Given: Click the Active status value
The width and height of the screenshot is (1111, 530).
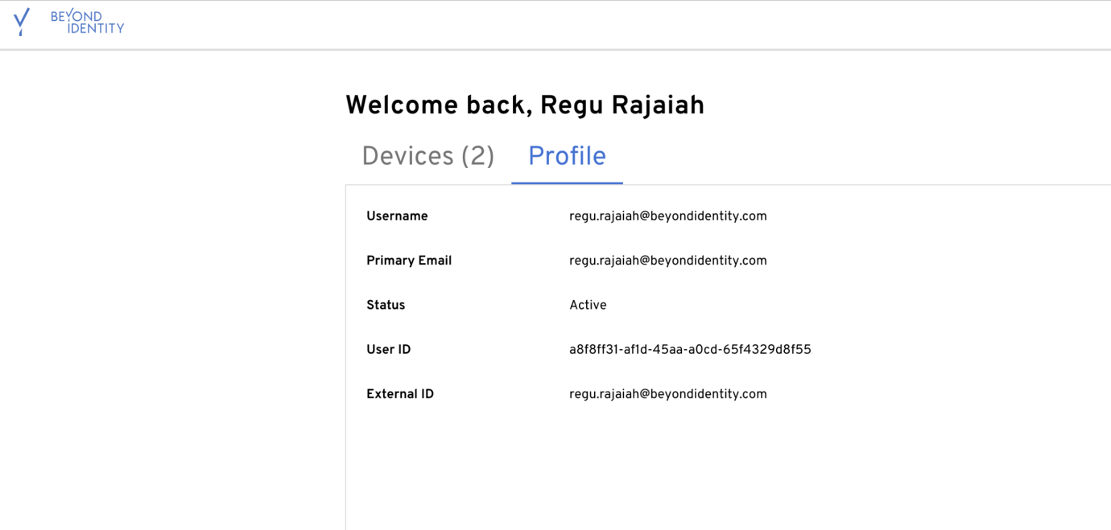Looking at the screenshot, I should tap(588, 306).
